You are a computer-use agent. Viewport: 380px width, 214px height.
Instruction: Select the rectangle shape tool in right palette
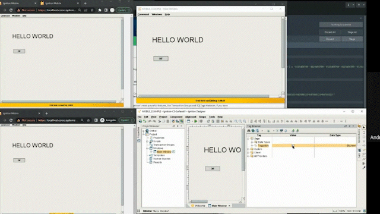coord(364,132)
